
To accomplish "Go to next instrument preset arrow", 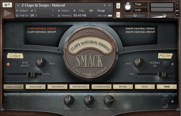I will (x=110, y=5).
